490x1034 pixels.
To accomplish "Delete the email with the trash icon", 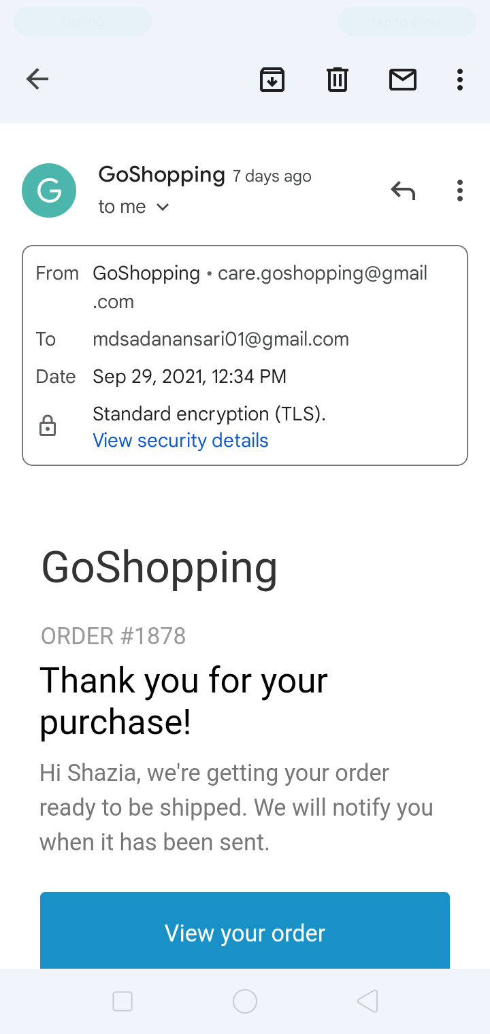I will 338,80.
